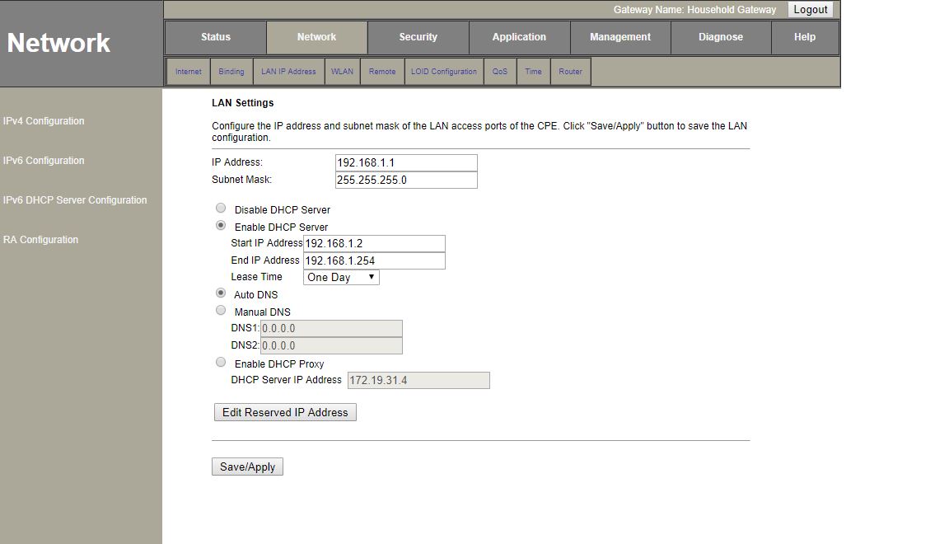The width and height of the screenshot is (935, 544).
Task: Click the Subnet Mask input field
Action: tap(406, 180)
